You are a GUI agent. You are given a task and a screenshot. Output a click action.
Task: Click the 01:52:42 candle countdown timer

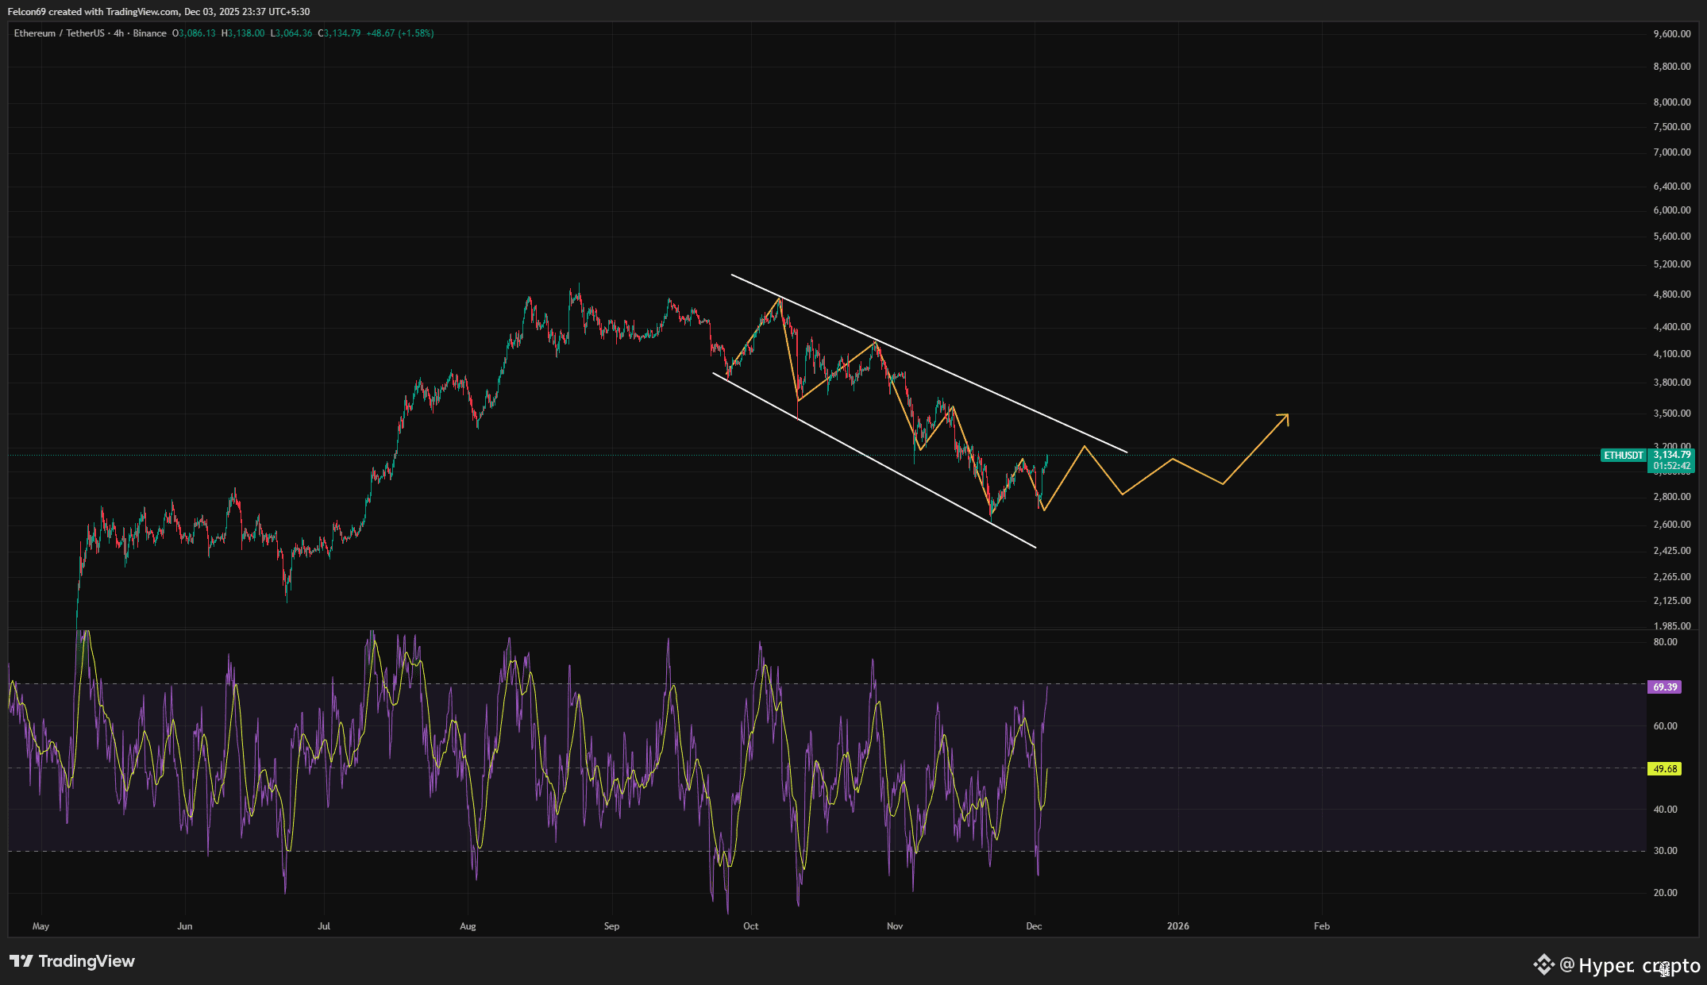click(x=1672, y=466)
